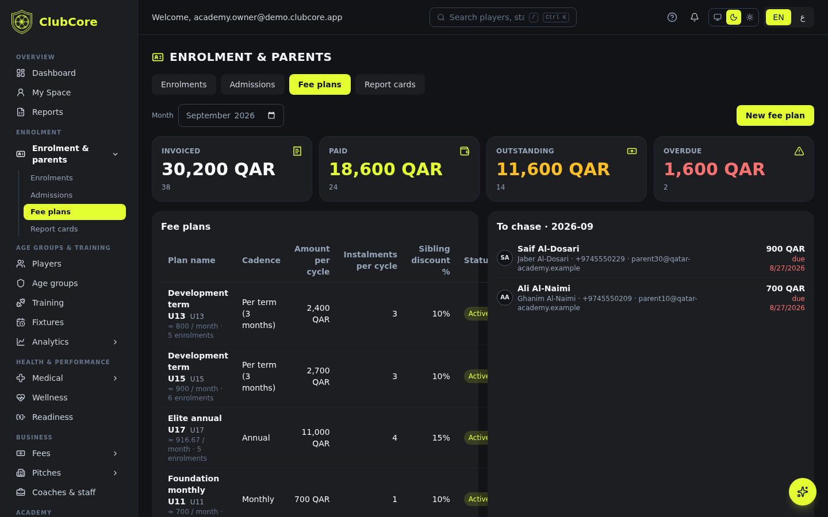The height and width of the screenshot is (517, 828).
Task: Open Training sidebar item
Action: [69, 303]
